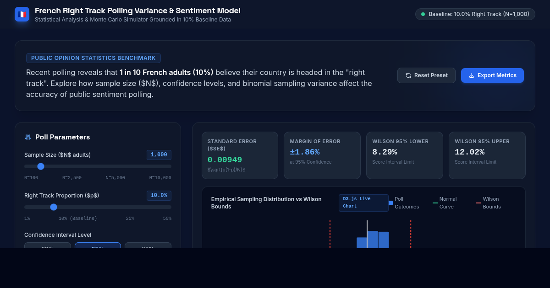Click the 10.0% proportion value box
The height and width of the screenshot is (288, 550).
click(159, 196)
